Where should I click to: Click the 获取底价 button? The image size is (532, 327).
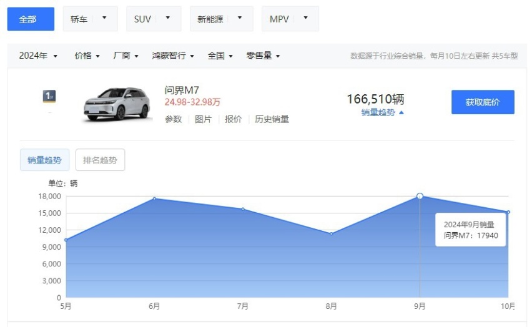click(483, 102)
